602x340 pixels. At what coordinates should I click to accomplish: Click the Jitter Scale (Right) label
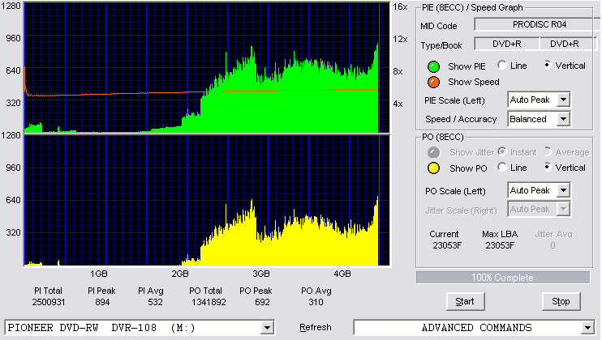[461, 210]
